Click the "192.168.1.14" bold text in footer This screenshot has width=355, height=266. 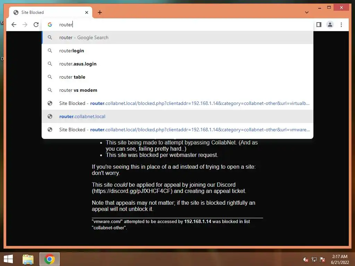[x=197, y=221]
